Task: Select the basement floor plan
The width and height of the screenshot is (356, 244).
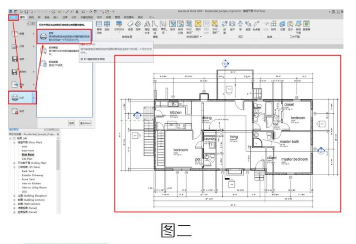Action: click(x=28, y=151)
